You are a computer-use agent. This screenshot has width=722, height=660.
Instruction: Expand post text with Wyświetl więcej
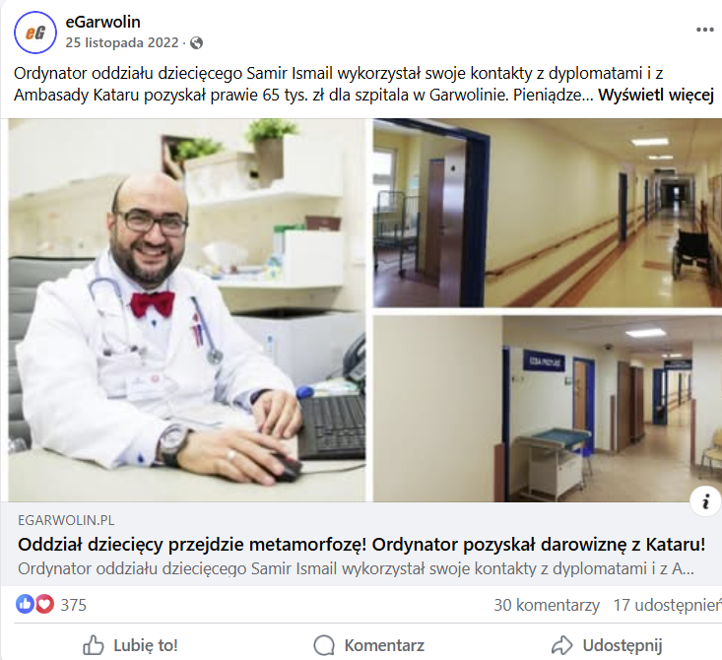point(656,95)
